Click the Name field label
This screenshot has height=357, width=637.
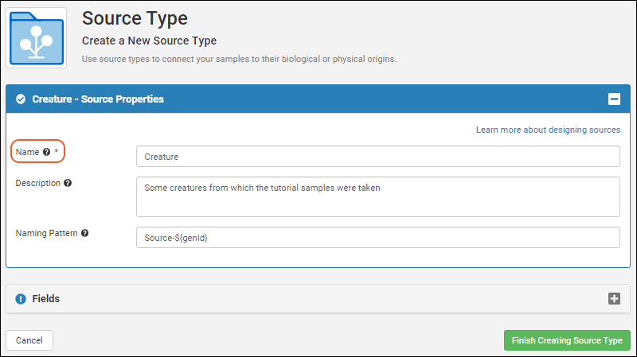click(28, 152)
